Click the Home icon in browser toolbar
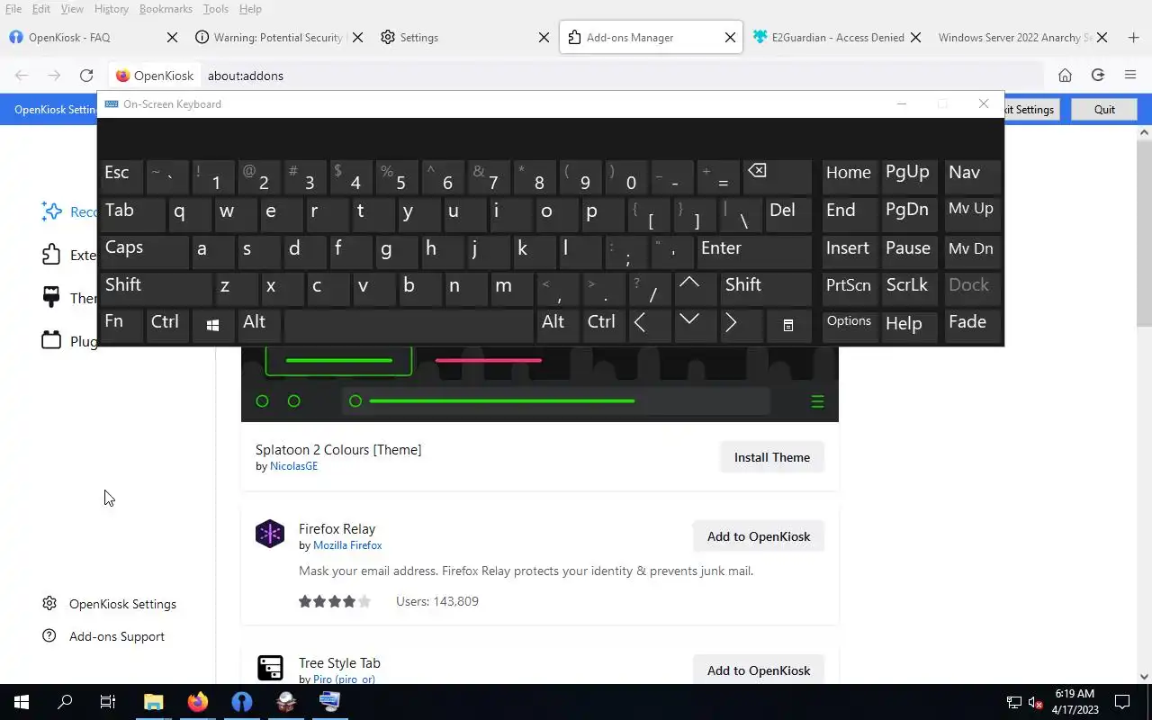 (1065, 76)
